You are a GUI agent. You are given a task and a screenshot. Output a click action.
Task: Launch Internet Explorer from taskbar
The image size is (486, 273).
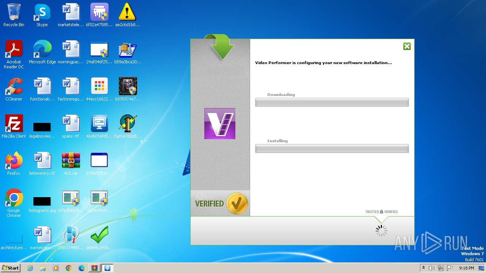pos(30,268)
